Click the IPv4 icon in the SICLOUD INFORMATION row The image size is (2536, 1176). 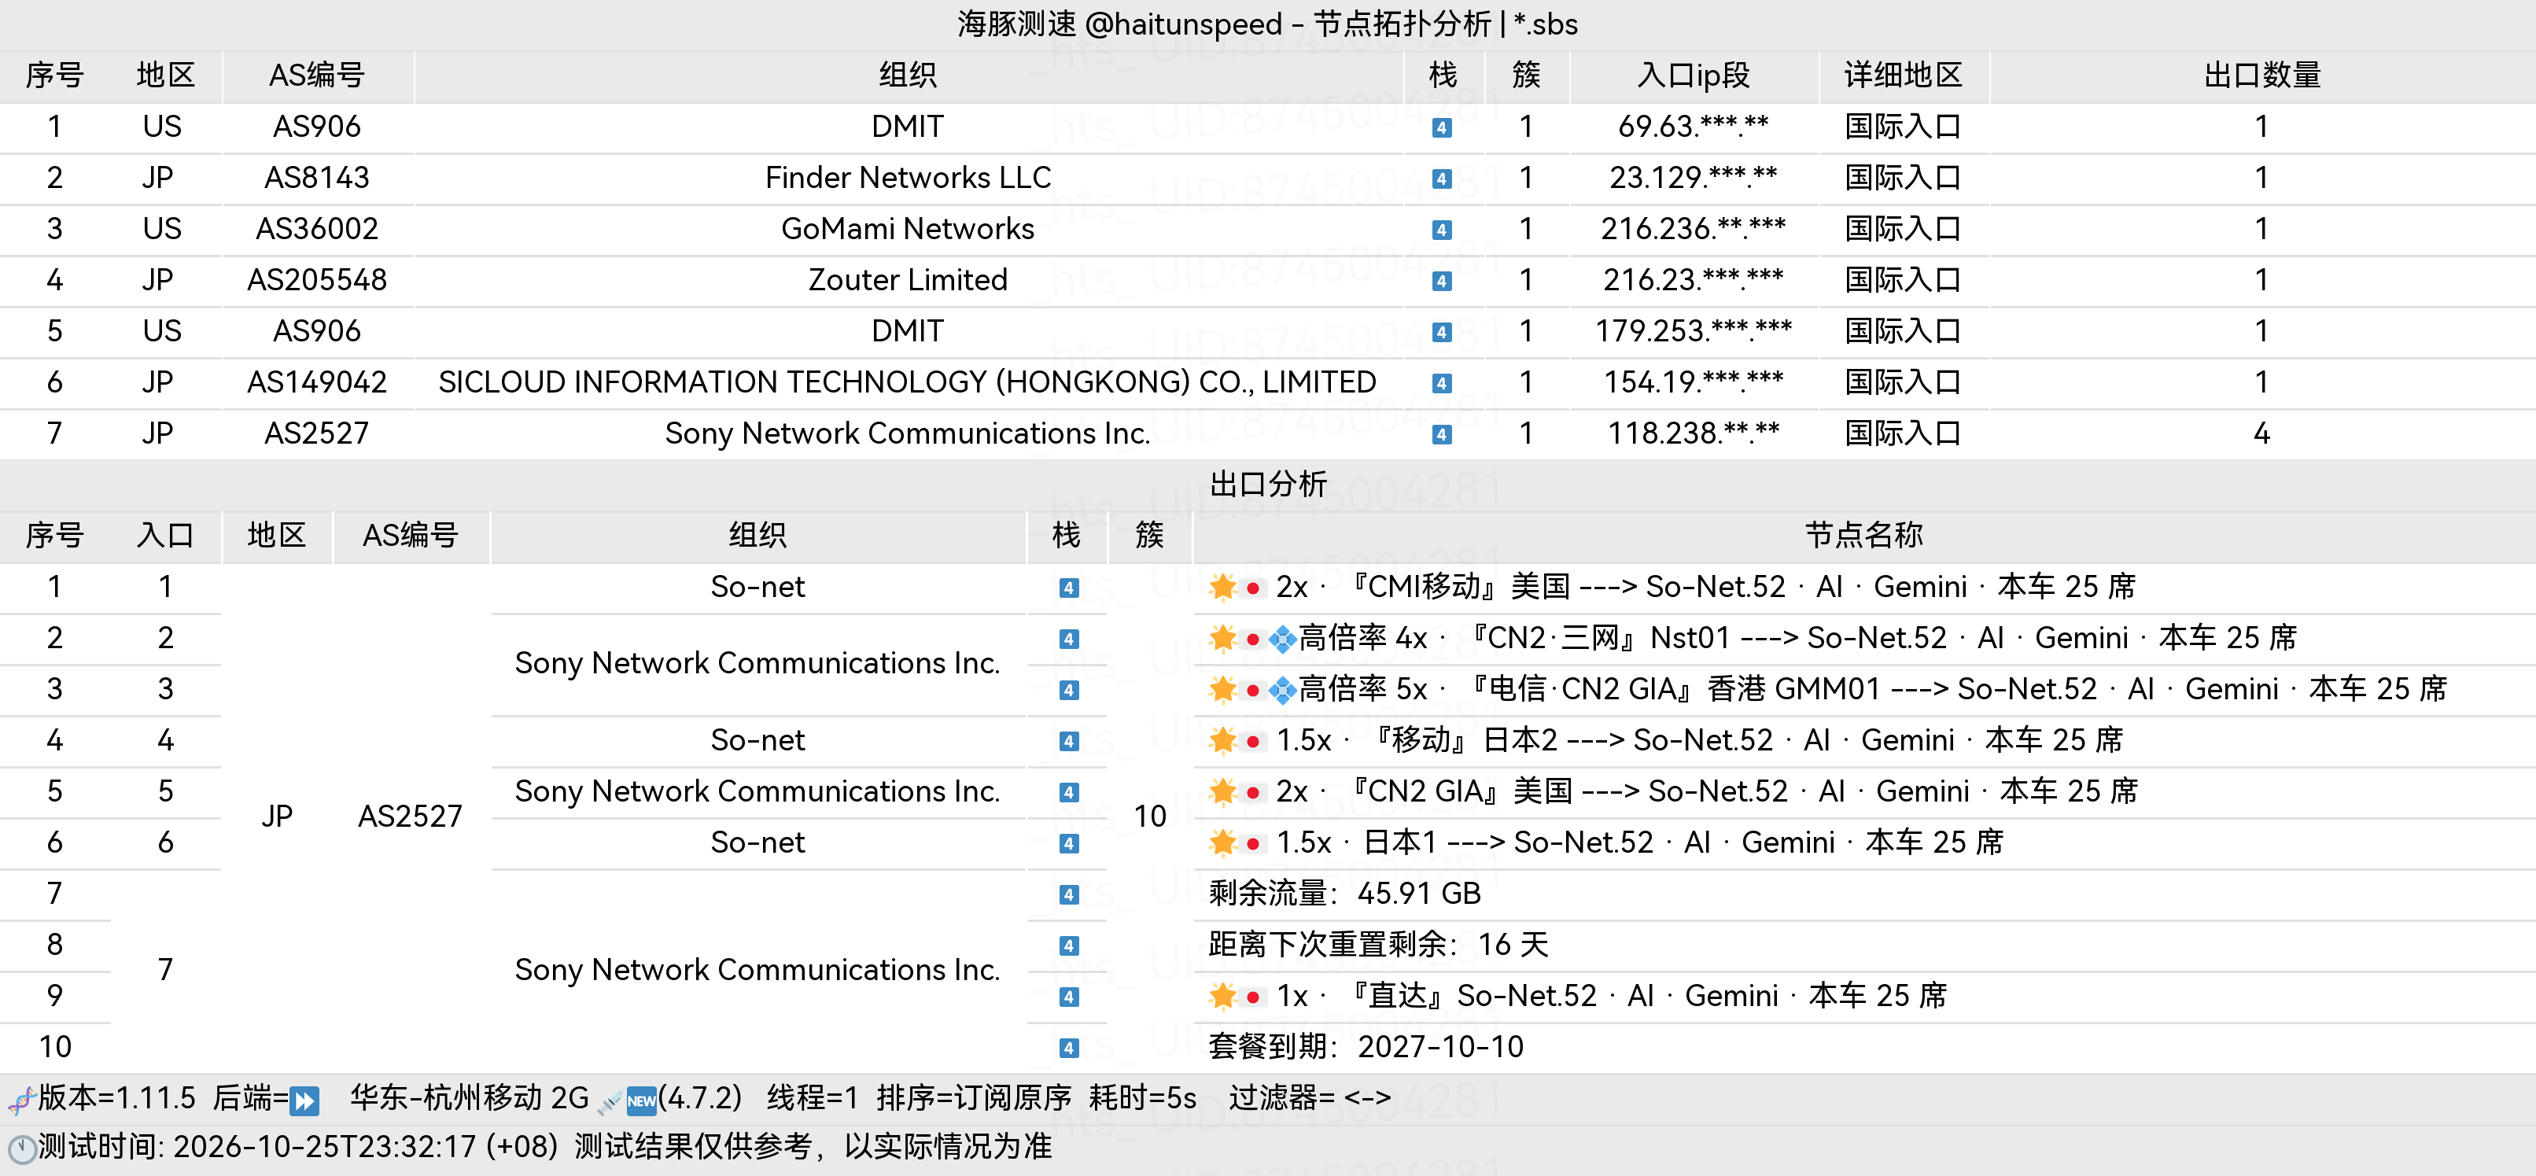pyautogui.click(x=1441, y=384)
